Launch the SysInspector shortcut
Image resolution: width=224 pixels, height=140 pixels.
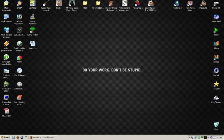[x=20, y=31]
